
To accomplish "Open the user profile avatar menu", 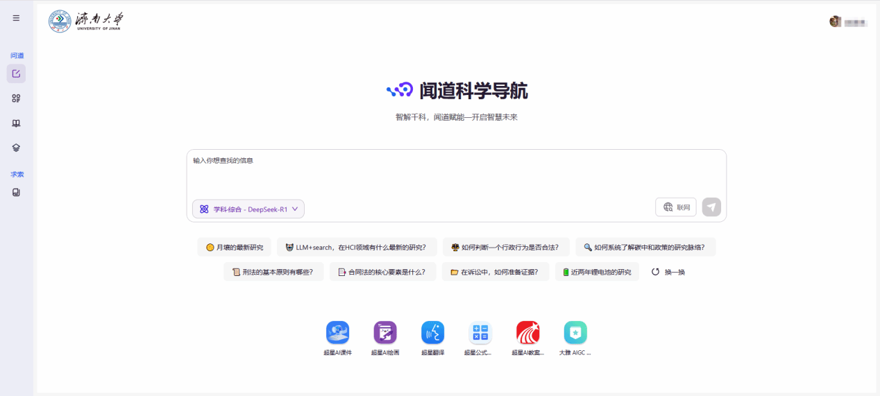I will pyautogui.click(x=836, y=21).
